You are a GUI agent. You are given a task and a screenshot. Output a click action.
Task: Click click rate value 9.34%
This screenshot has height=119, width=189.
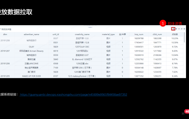click(x=175, y=76)
